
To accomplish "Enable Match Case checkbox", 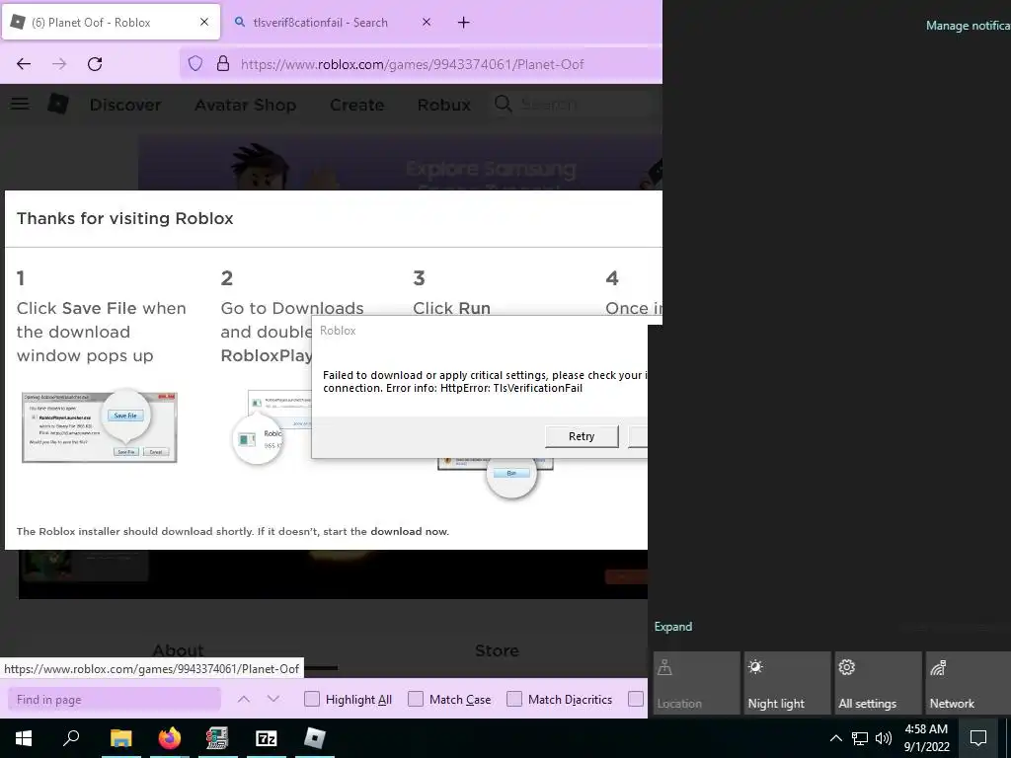I will coord(416,700).
